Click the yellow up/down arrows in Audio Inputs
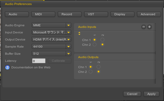Viewport: 164px width, 101px height. tap(79, 33)
